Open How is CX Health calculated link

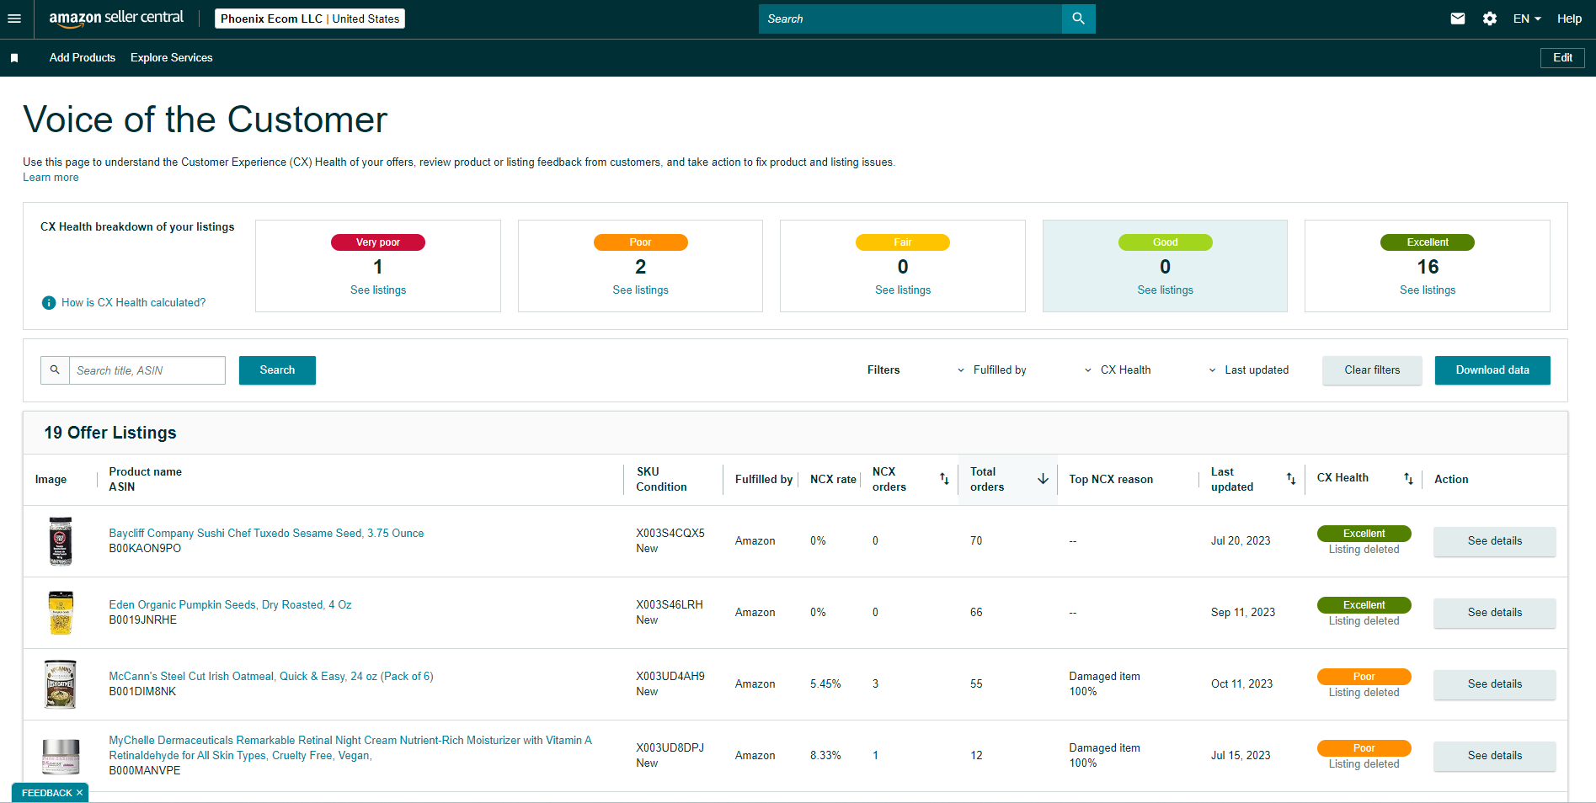click(133, 303)
